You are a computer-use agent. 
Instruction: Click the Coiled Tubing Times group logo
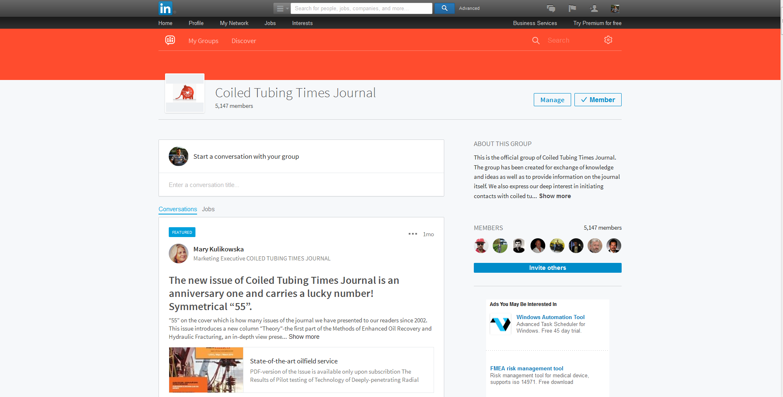coord(185,93)
